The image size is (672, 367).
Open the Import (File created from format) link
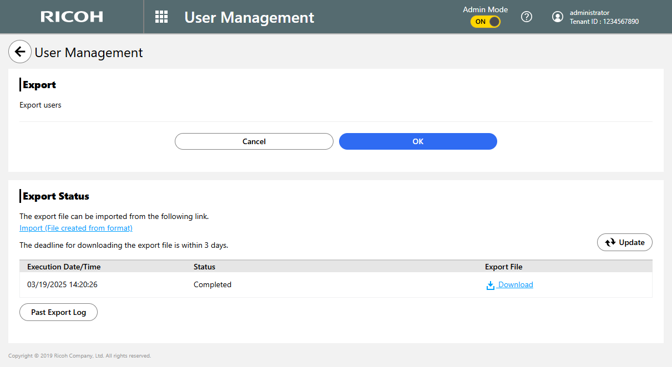(x=76, y=228)
